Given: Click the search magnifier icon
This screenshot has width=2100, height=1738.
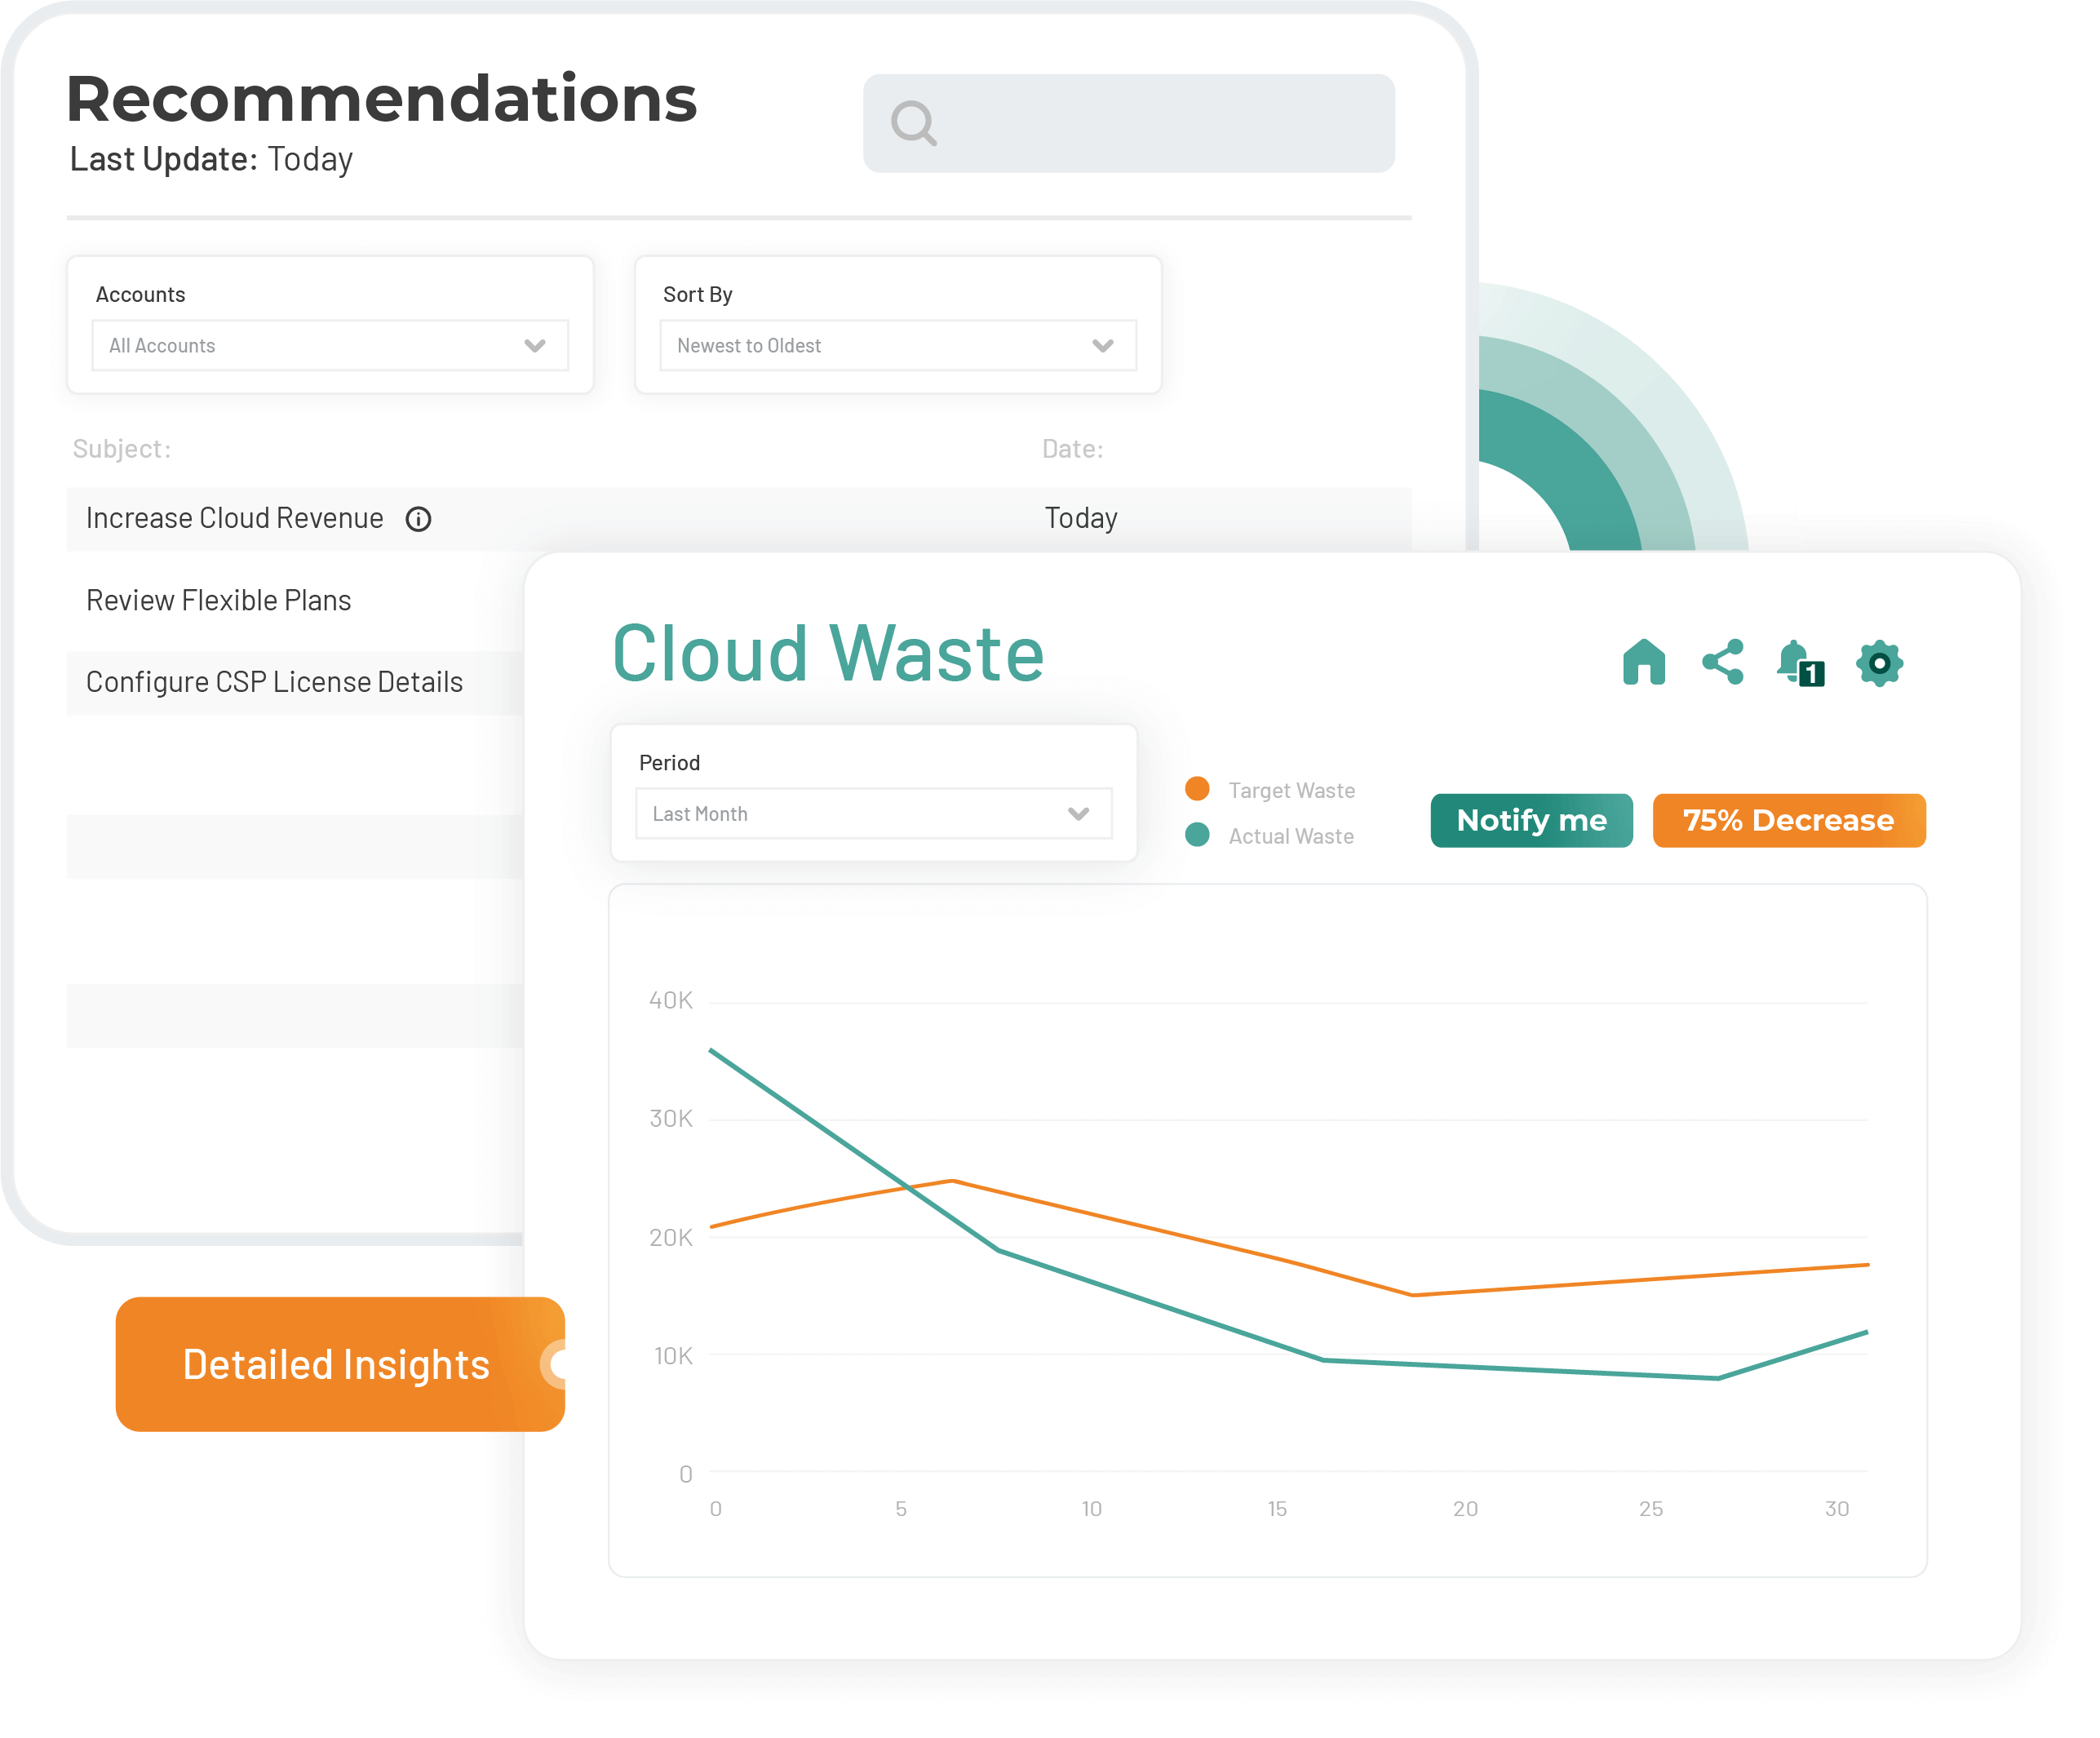Looking at the screenshot, I should 915,122.
